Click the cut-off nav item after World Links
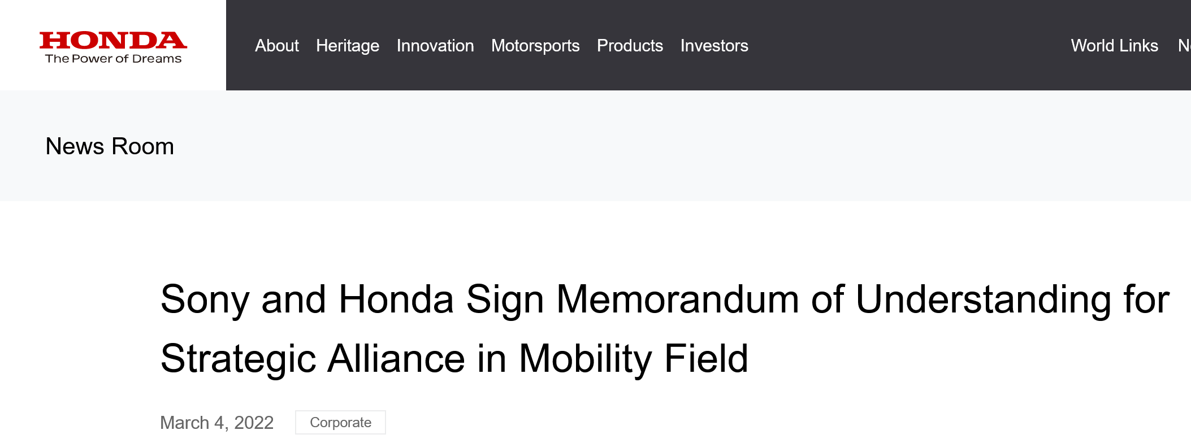 click(x=1184, y=46)
